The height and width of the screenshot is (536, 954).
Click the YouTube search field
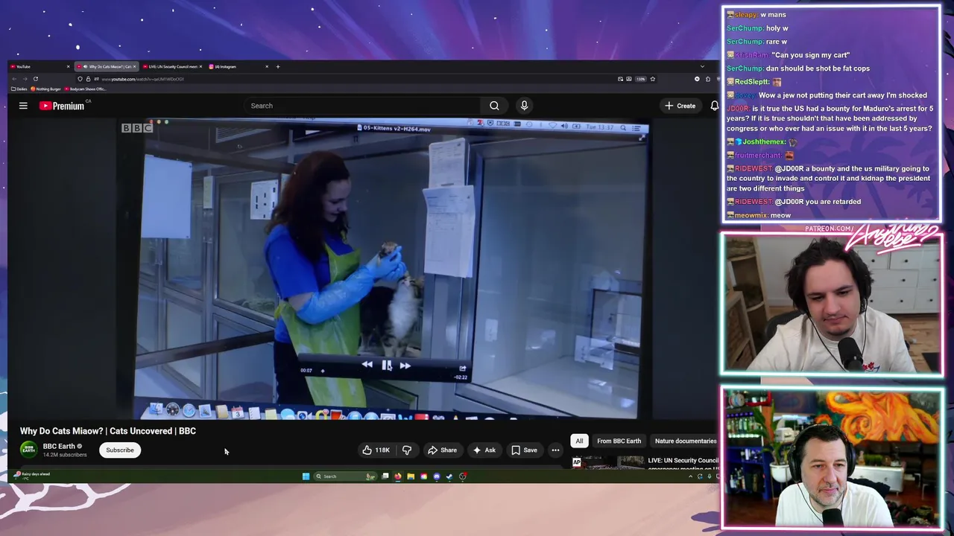pos(364,106)
